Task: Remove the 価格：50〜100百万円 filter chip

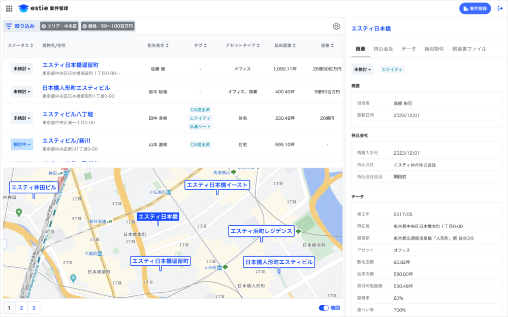Action: coord(84,26)
